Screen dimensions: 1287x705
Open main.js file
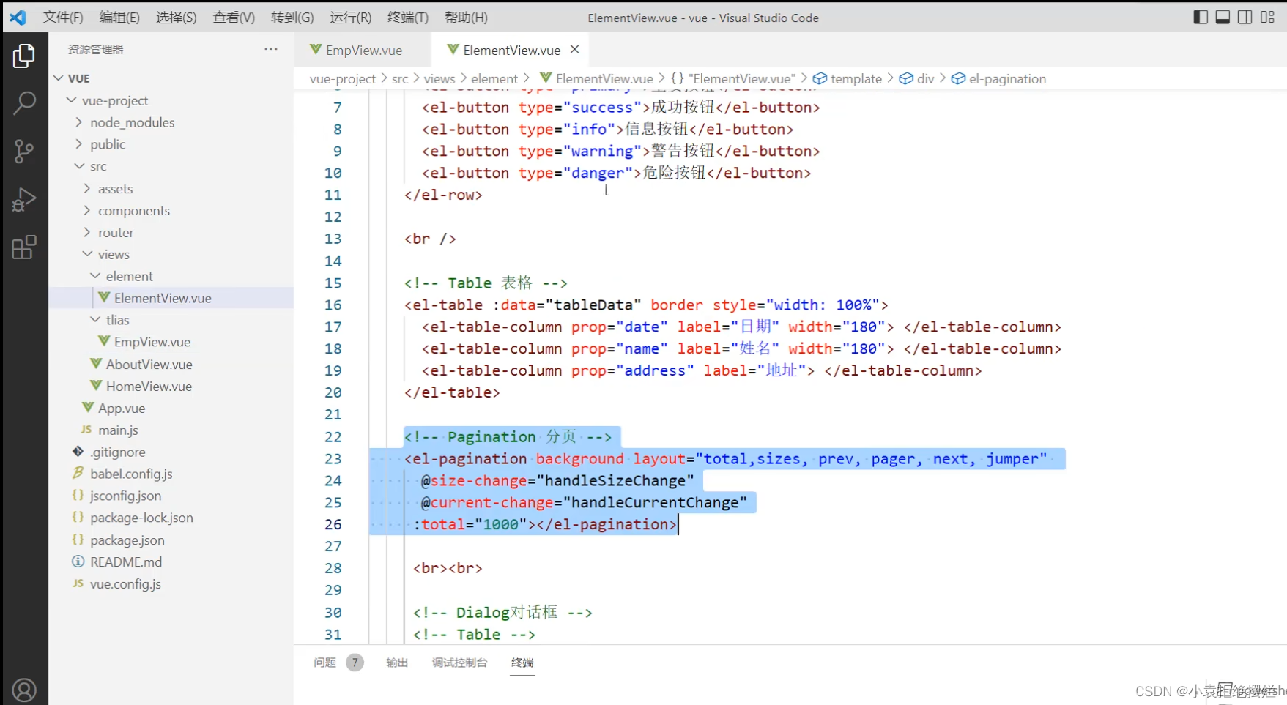coord(171,430)
